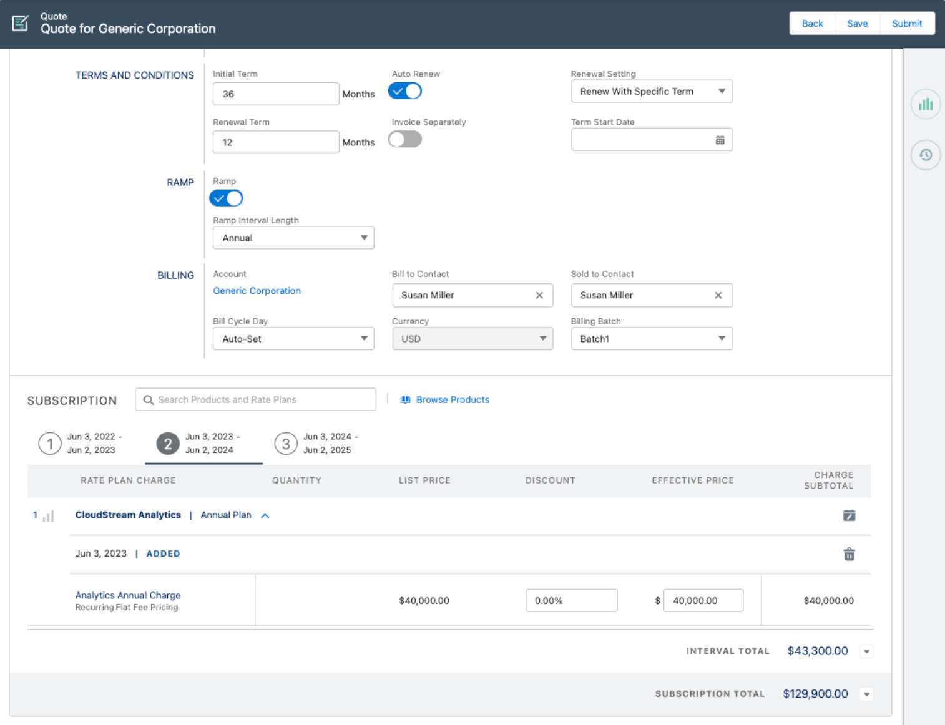Click the Annual Plan label
This screenshot has height=725, width=945.
[x=226, y=515]
